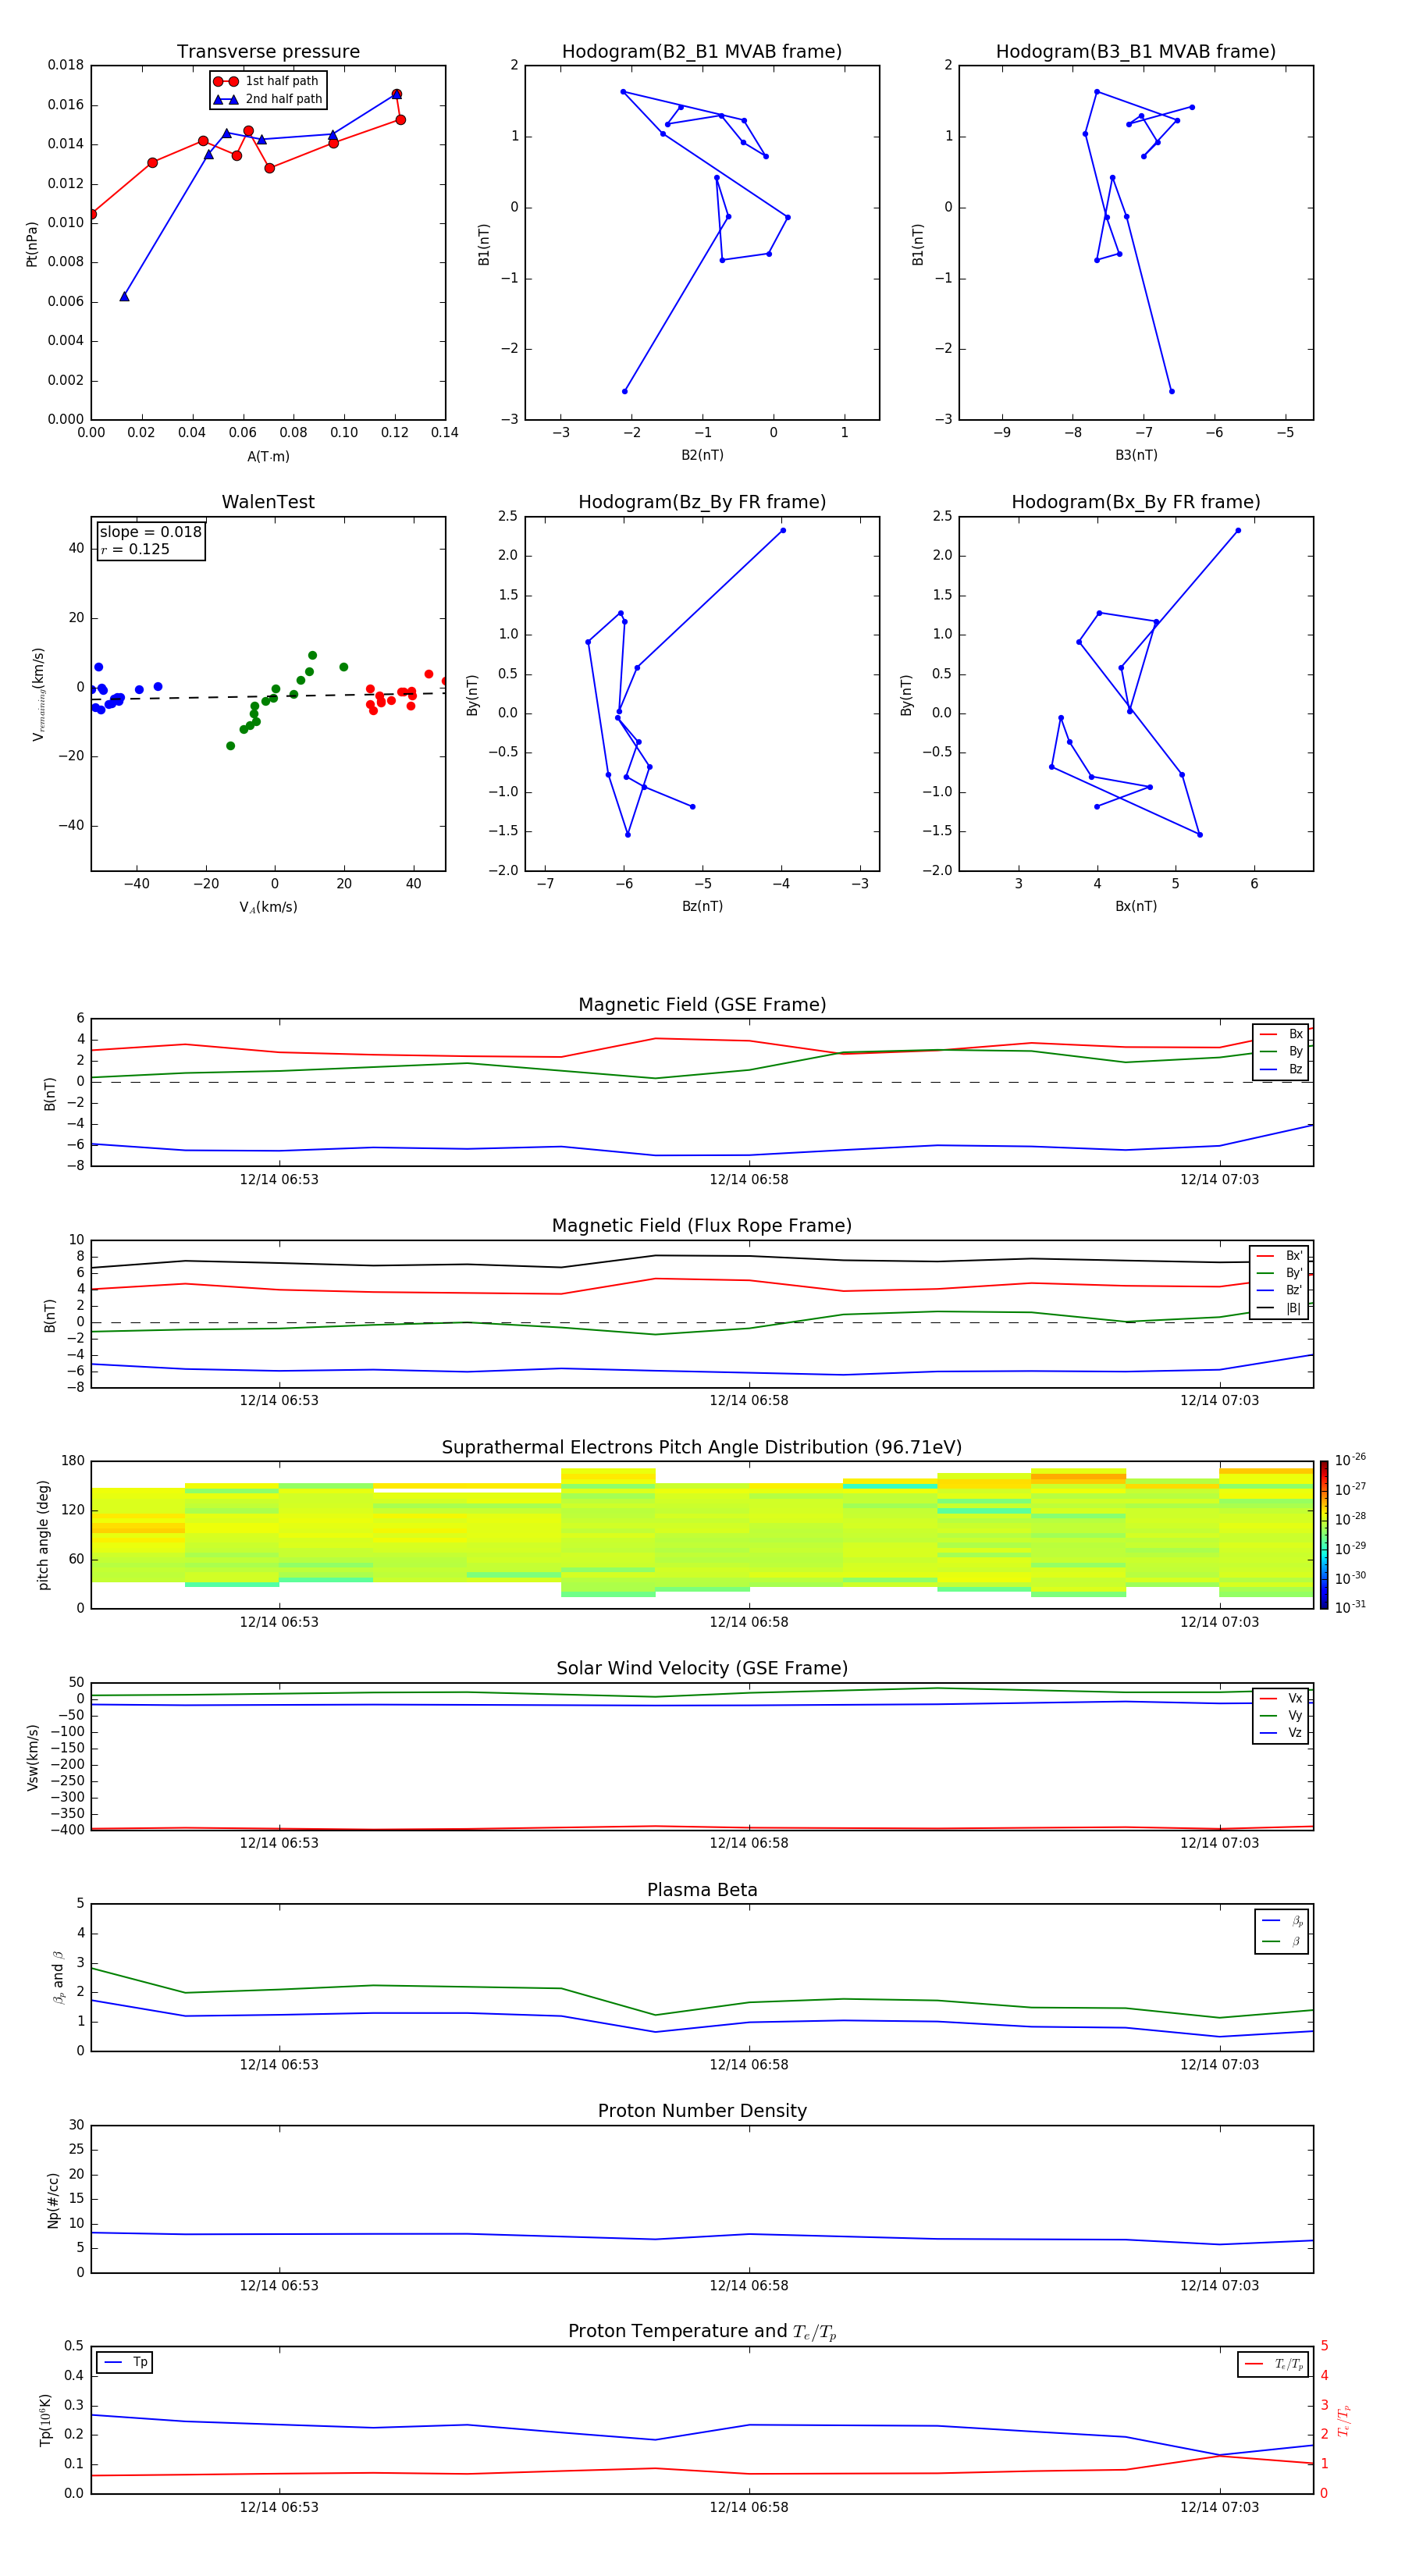Click 'Magnetic Field (Flux Rope Frame)' title

point(702,1226)
